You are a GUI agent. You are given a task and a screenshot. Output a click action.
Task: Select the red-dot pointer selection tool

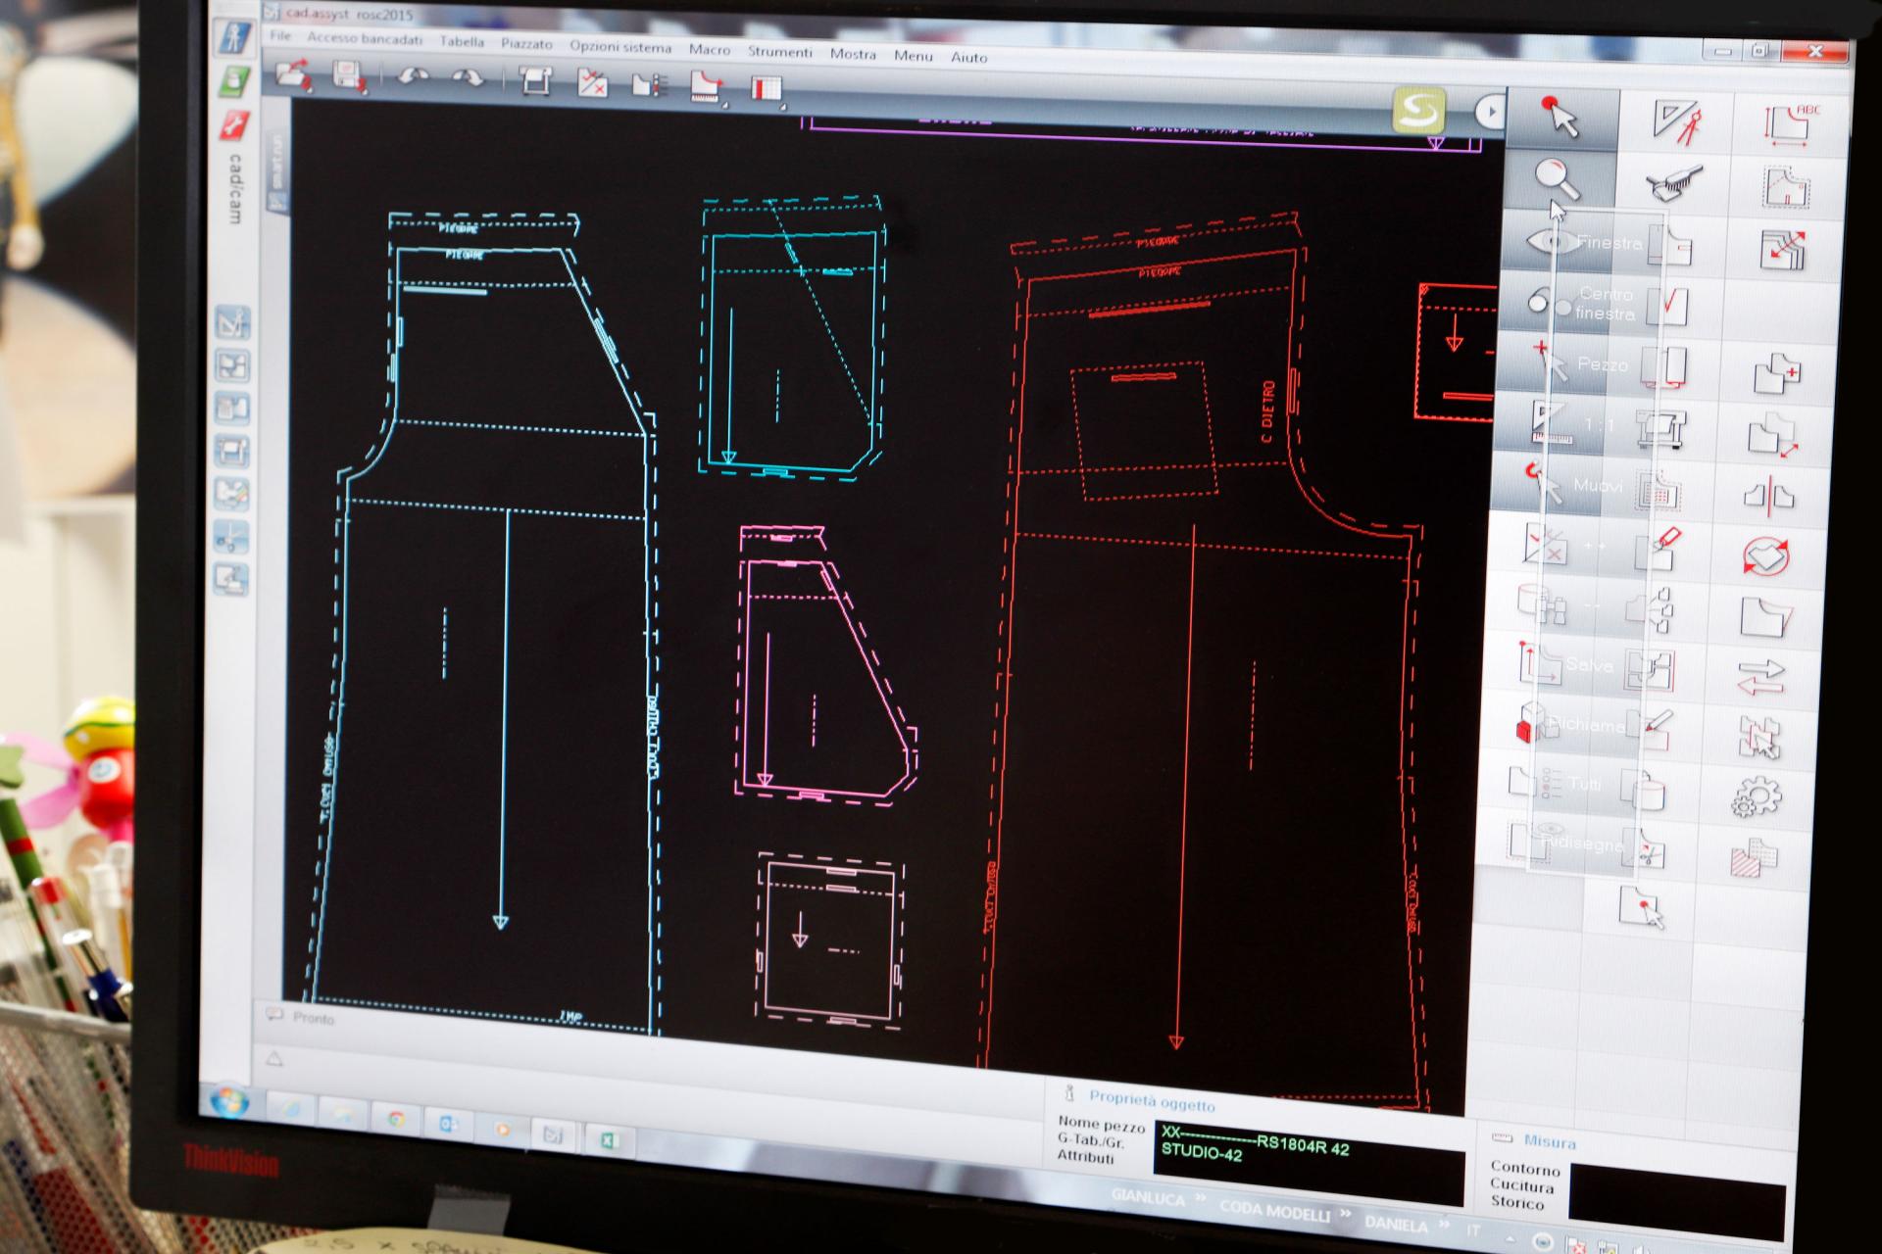pos(1560,119)
